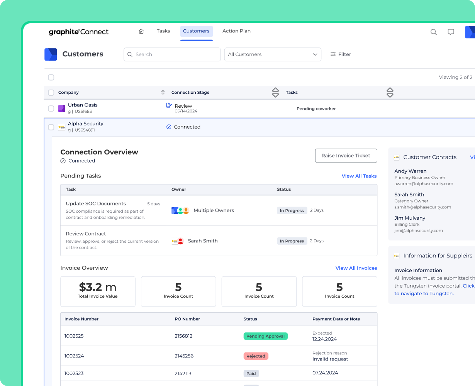Click the Pending coworker task text
Screen dimensions: 475x386
(316, 109)
